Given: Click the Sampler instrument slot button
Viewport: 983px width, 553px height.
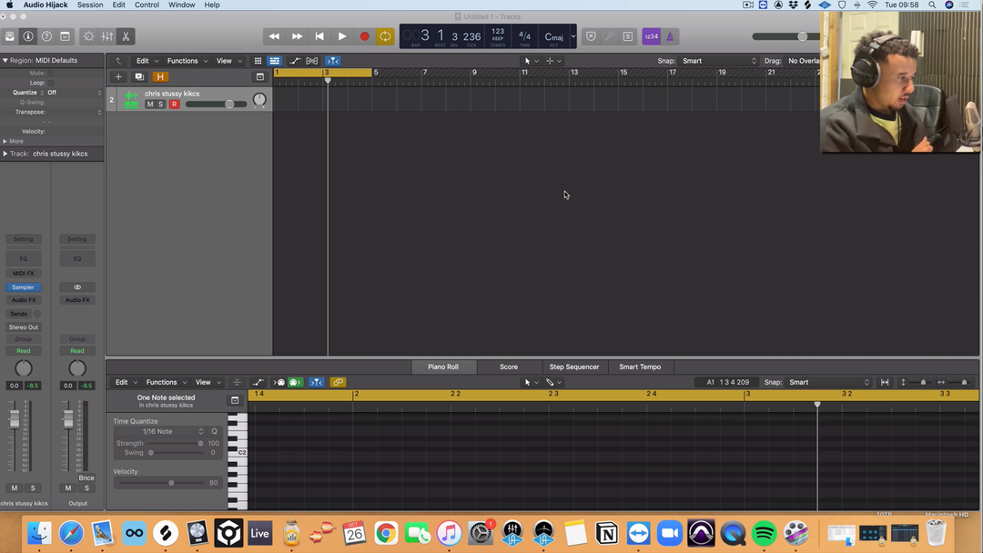Looking at the screenshot, I should [23, 287].
